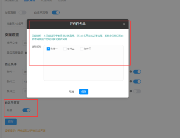Enable the 加密直播 switch
Image resolution: width=180 pixels, height=138 pixels.
(x=22, y=13)
